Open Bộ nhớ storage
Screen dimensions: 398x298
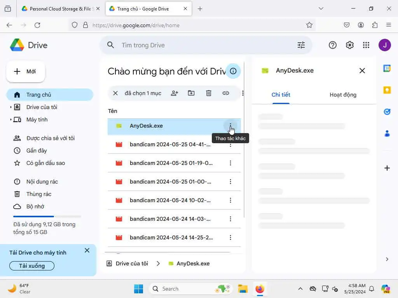pyautogui.click(x=35, y=206)
